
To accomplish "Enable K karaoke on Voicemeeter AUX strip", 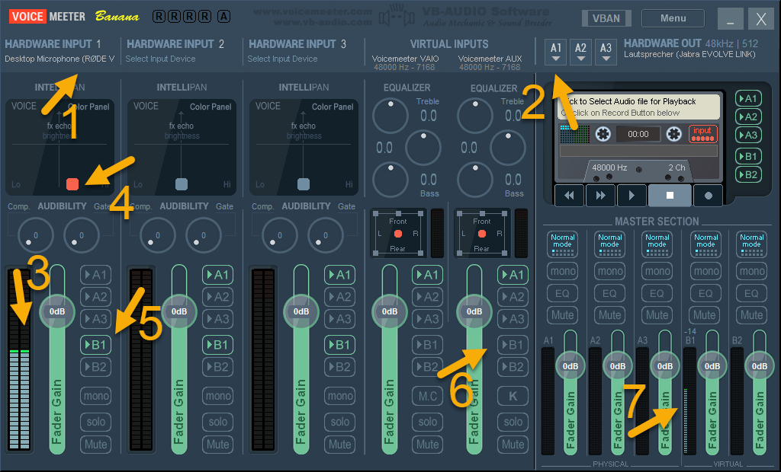I will [513, 396].
